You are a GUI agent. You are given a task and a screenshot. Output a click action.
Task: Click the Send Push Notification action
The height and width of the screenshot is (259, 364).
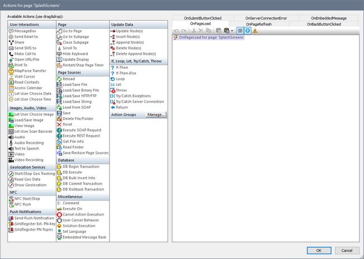[x=34, y=218]
